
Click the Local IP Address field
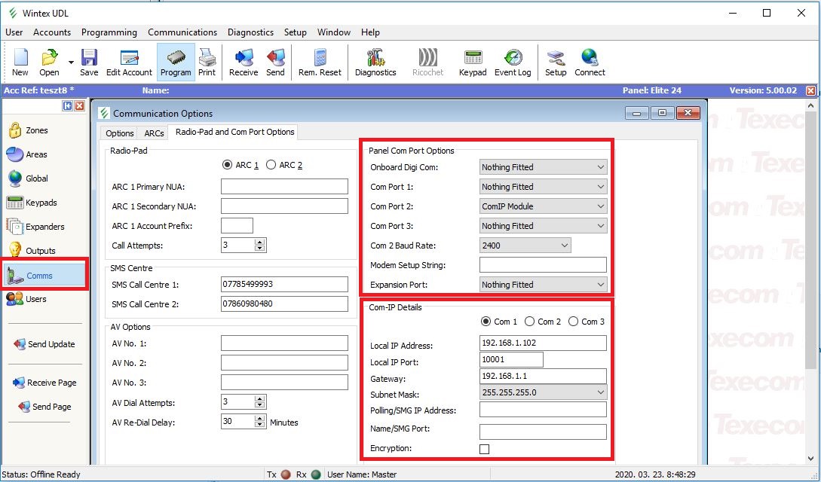coord(543,343)
